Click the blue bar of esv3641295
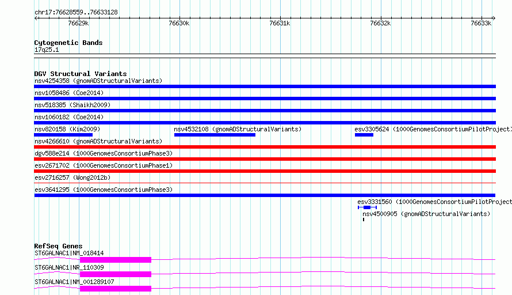This screenshot has width=512, height=295. coord(265,195)
